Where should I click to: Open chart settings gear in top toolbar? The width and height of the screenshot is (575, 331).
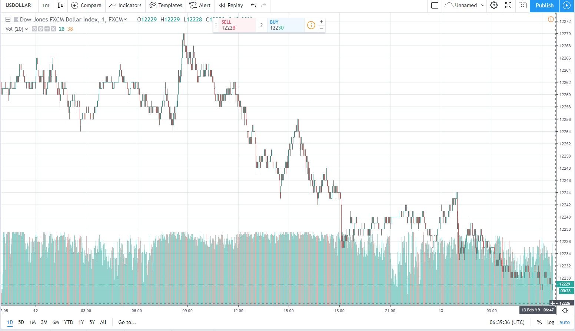click(494, 5)
